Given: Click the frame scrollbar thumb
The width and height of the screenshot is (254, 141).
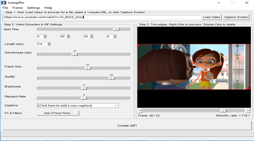Looking at the screenshot, I should [223, 111].
